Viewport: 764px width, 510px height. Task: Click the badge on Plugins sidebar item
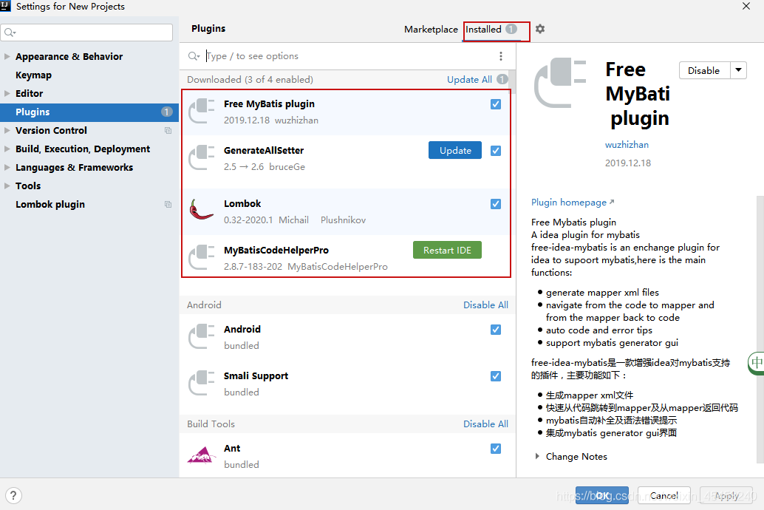(x=167, y=112)
